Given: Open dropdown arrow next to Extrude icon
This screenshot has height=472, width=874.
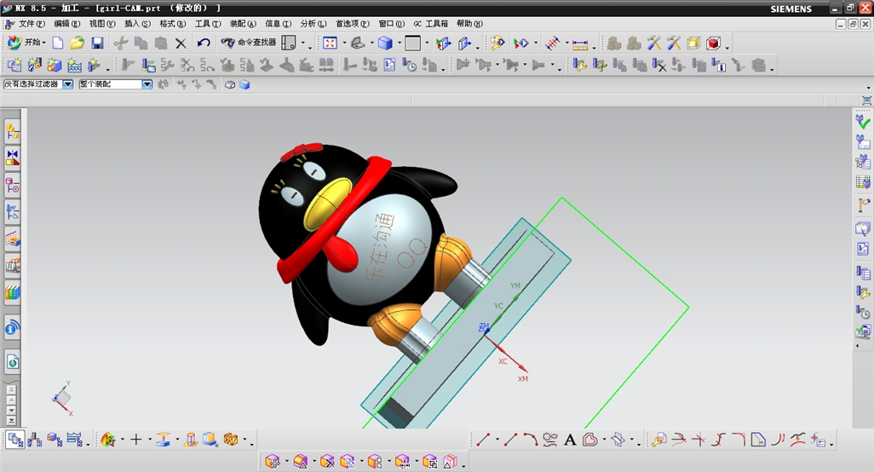Looking at the screenshot, I should coord(177,440).
